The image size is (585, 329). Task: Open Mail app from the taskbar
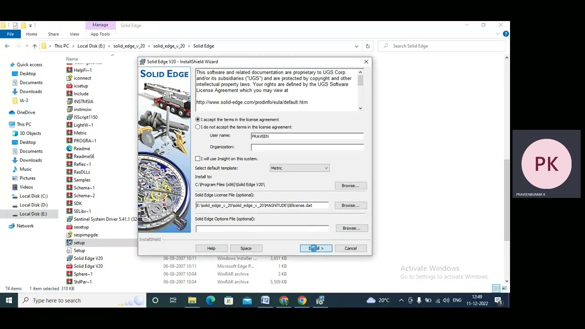tap(247, 300)
